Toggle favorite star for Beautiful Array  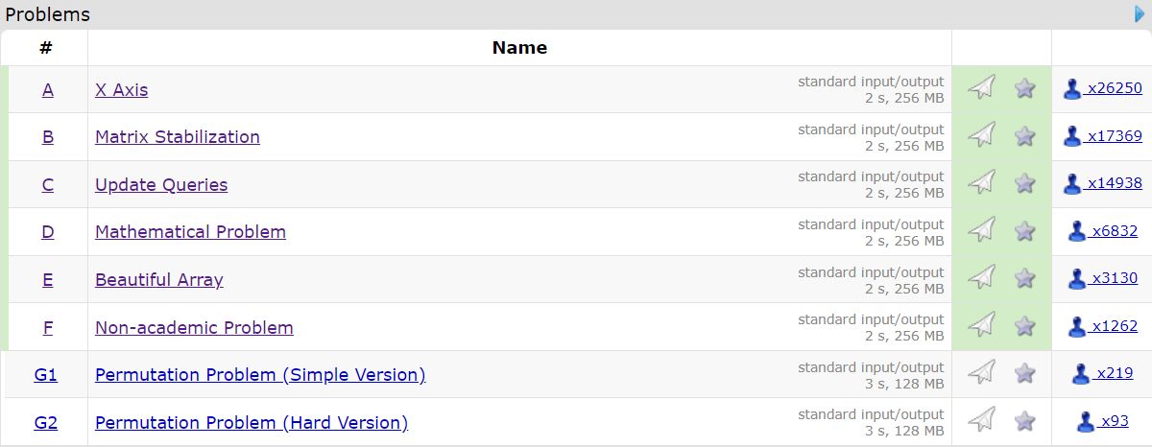[1025, 278]
